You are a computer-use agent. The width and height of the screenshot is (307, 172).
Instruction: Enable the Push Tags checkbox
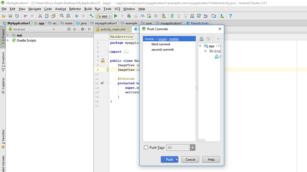point(146,147)
